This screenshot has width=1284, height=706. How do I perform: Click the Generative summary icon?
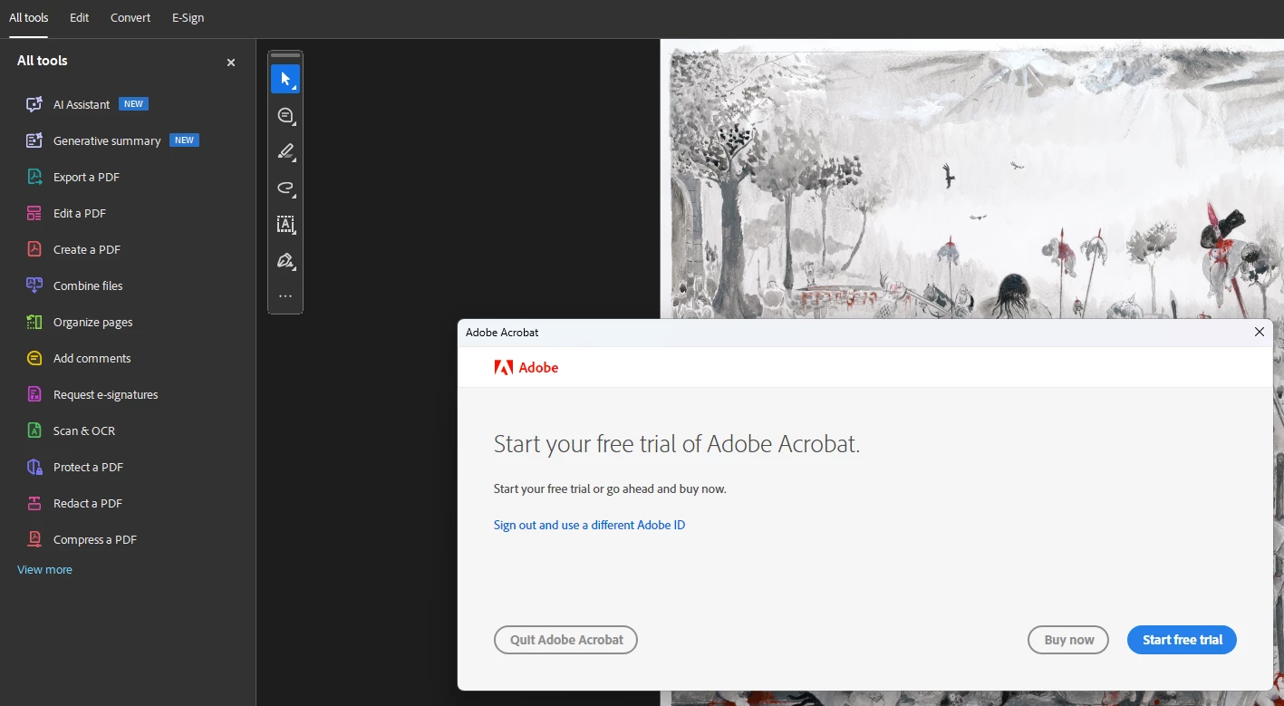tap(34, 140)
